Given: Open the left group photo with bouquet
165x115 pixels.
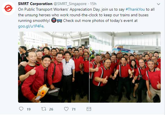Looking at the screenshot, I should [x=54, y=67].
